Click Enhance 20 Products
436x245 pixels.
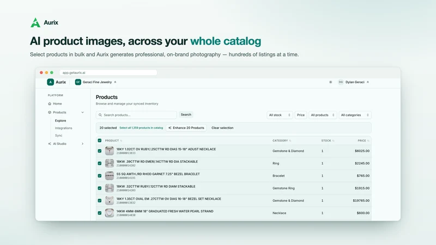(x=186, y=128)
